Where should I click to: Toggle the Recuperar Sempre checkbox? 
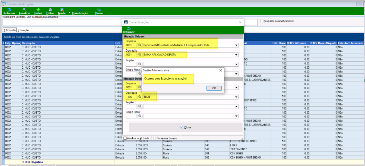point(154,138)
